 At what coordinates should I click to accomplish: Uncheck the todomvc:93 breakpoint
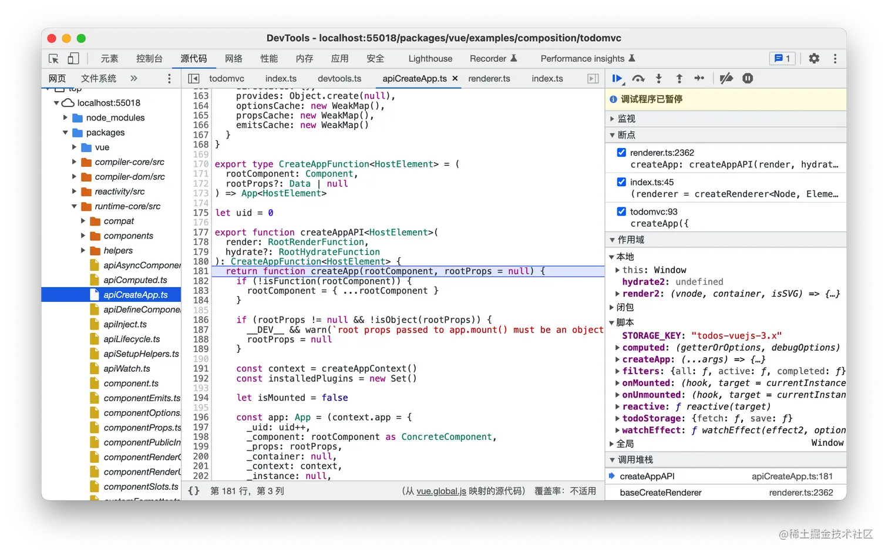pyautogui.click(x=621, y=211)
